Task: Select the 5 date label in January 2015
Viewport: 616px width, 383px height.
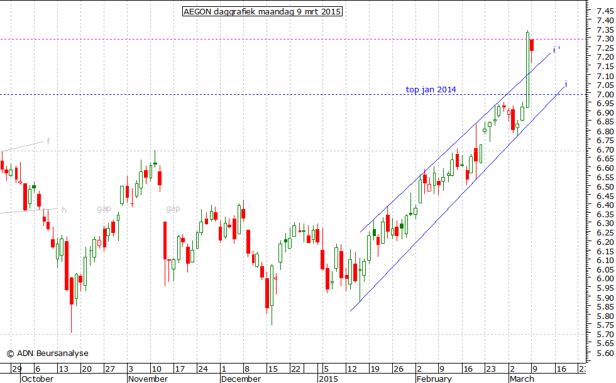Action: pos(326,369)
